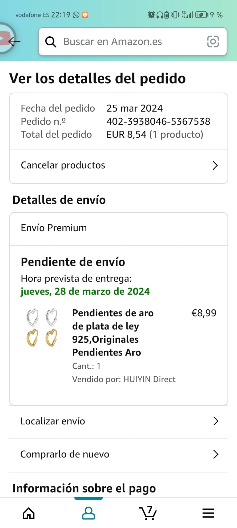Screen dimensions: 237x528
Task: Expand Cancelar productos chevron
Action: point(215,165)
